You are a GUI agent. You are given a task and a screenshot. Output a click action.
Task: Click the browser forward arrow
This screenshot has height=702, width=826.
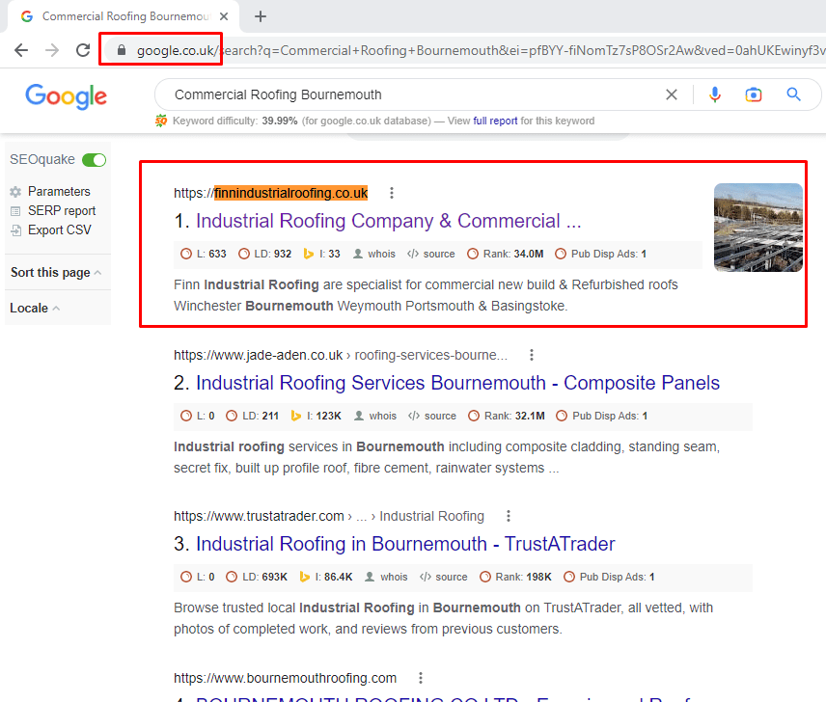click(52, 50)
